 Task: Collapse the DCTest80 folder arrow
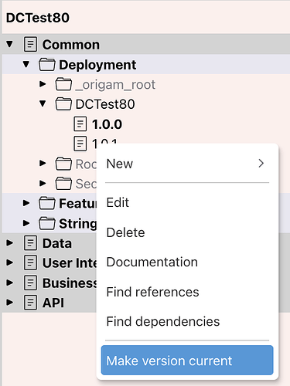click(x=43, y=104)
